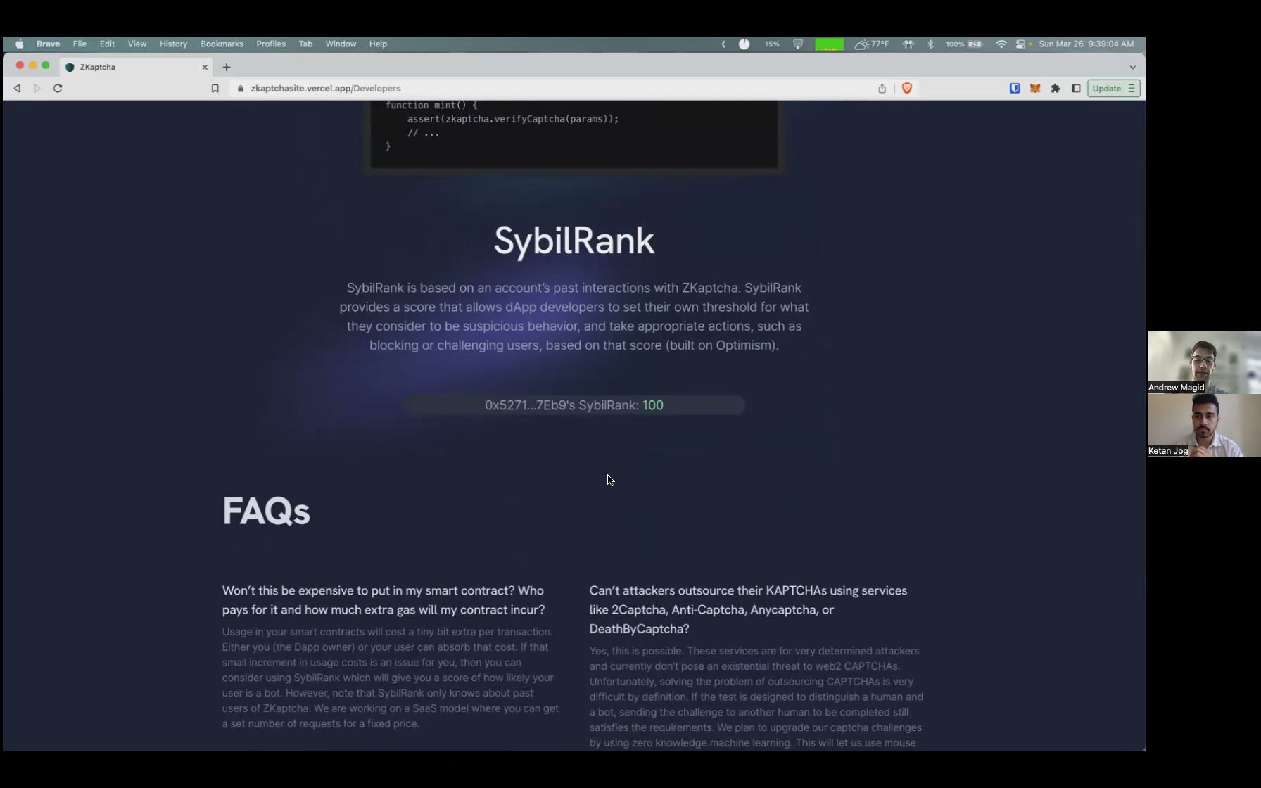Image resolution: width=1261 pixels, height=788 pixels.
Task: Open Control Center in the menu bar
Action: click(x=1021, y=44)
